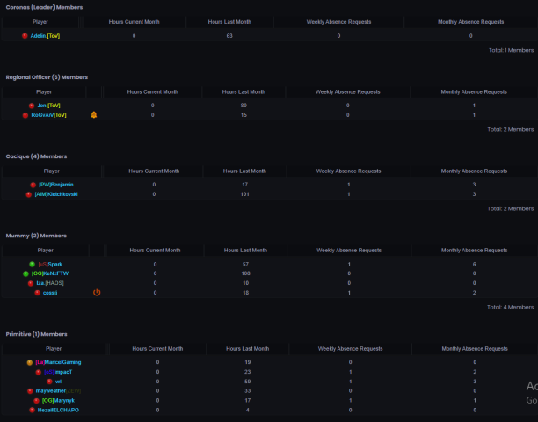This screenshot has height=422, width=538.
Task: Open player profile [OG]Marynyk
Action: point(58,400)
